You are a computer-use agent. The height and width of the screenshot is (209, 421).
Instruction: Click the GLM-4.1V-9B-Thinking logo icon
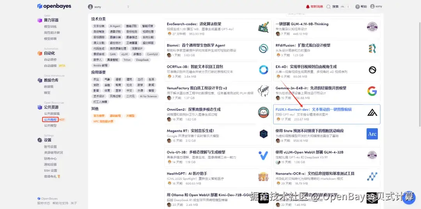372,27
